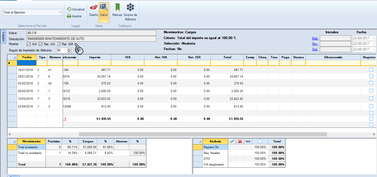Expand the Elab. date dropdown
This screenshot has height=177, width=377.
pyautogui.click(x=374, y=38)
